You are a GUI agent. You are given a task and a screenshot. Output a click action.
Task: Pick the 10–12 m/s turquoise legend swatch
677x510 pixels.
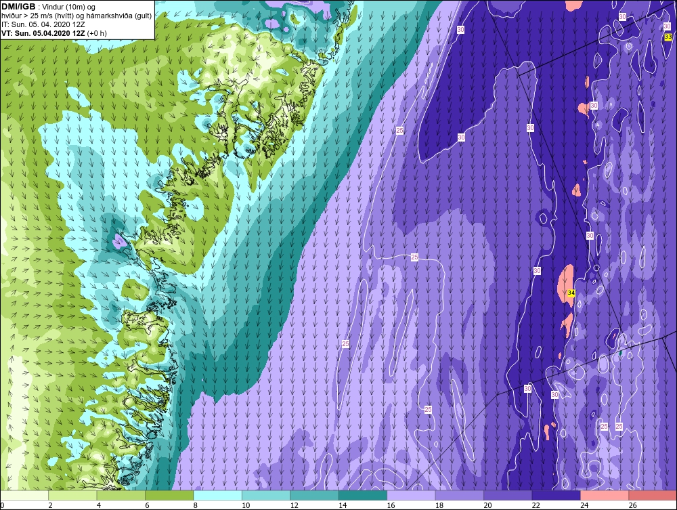point(266,495)
